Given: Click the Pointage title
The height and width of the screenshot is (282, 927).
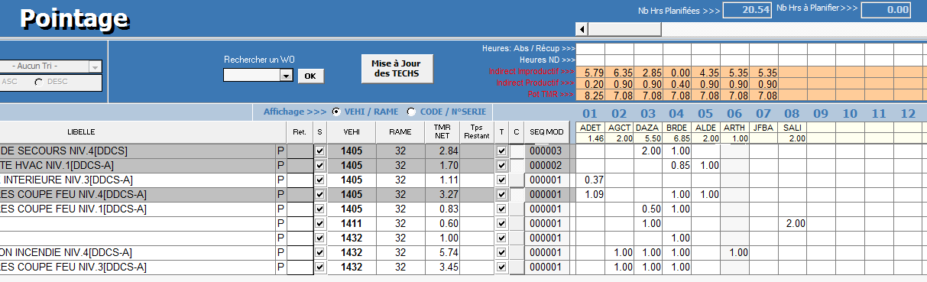Looking at the screenshot, I should coord(73,19).
